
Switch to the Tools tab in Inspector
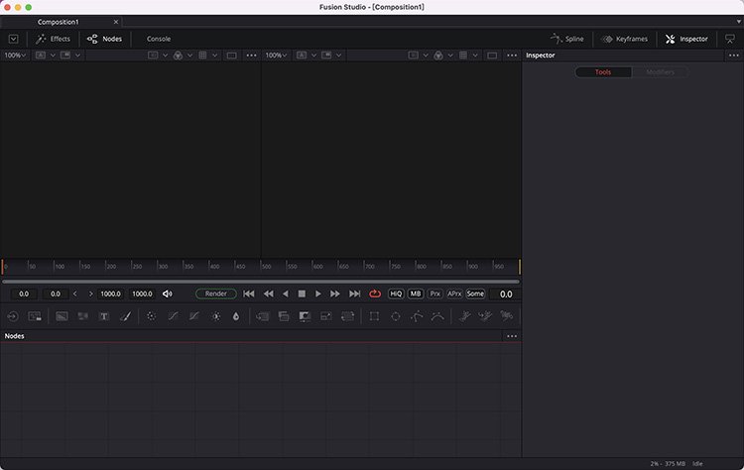(603, 72)
